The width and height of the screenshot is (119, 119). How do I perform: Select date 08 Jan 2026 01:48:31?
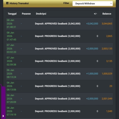pyautogui.click(x=11, y=24)
